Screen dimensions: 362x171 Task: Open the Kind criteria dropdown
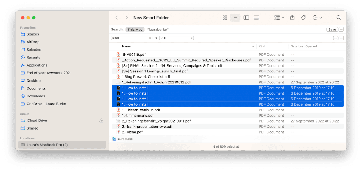click(x=132, y=38)
